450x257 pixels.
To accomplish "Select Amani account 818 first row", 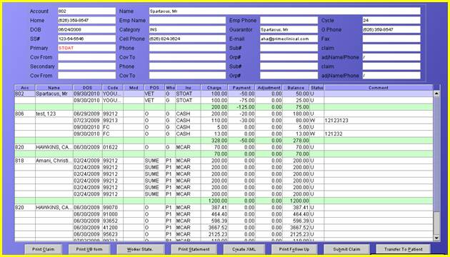I will point(224,161).
